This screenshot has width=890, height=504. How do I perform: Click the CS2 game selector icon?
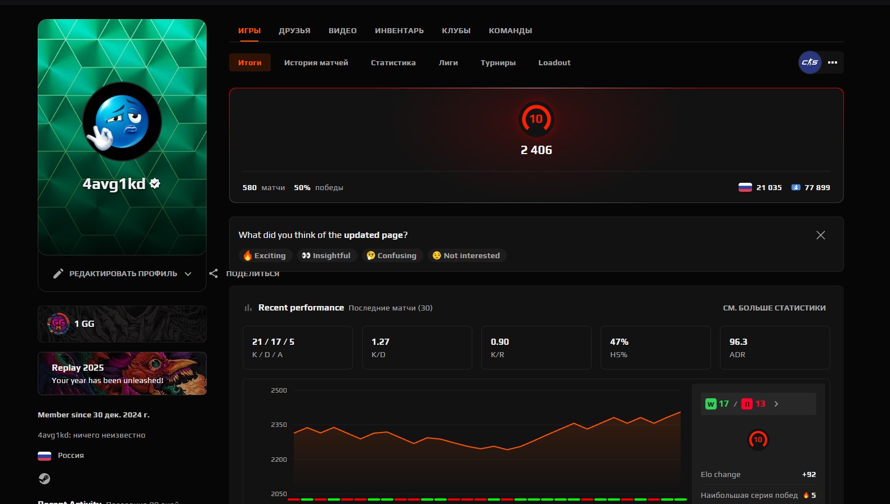[x=810, y=62]
